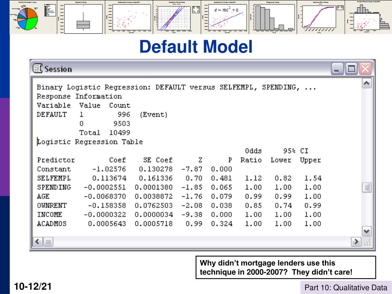Click the 'SELFEMPL' predictor row label
The height and width of the screenshot is (294, 392).
coord(54,178)
